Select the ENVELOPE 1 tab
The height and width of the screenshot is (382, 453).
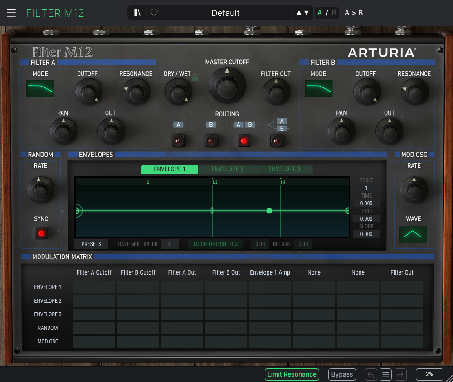point(170,169)
